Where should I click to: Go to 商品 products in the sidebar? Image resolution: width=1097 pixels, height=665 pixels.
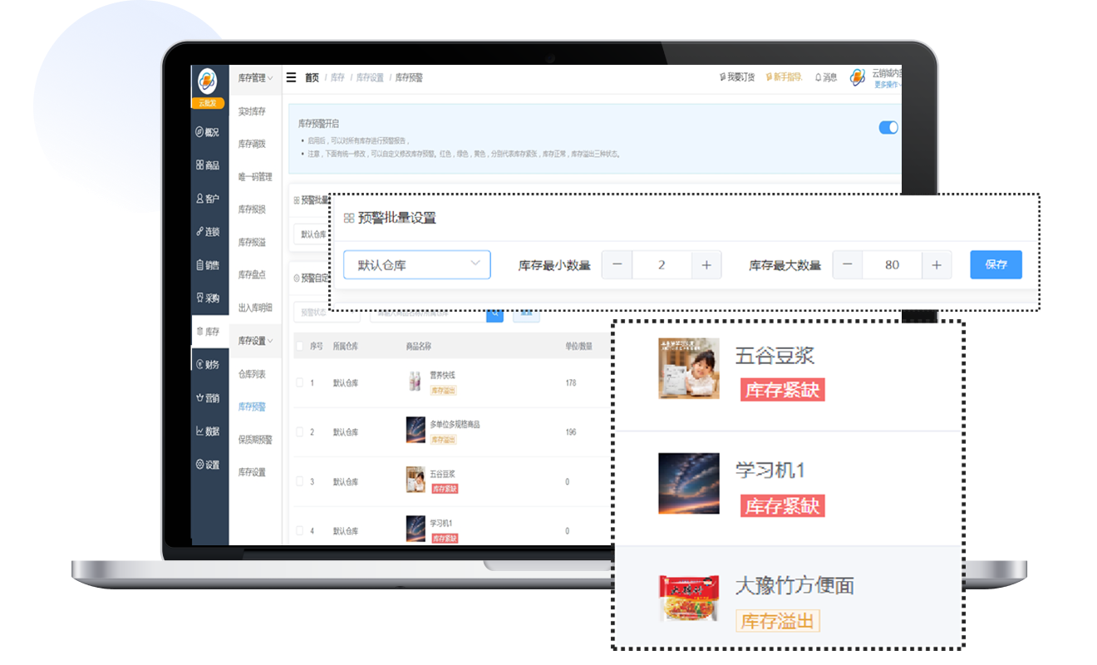(x=208, y=165)
